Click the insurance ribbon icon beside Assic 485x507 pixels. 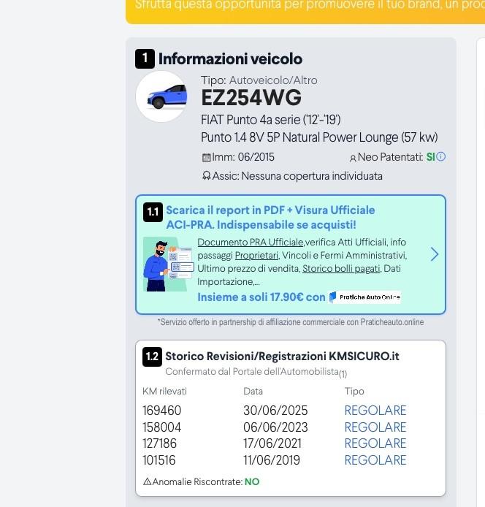[207, 176]
